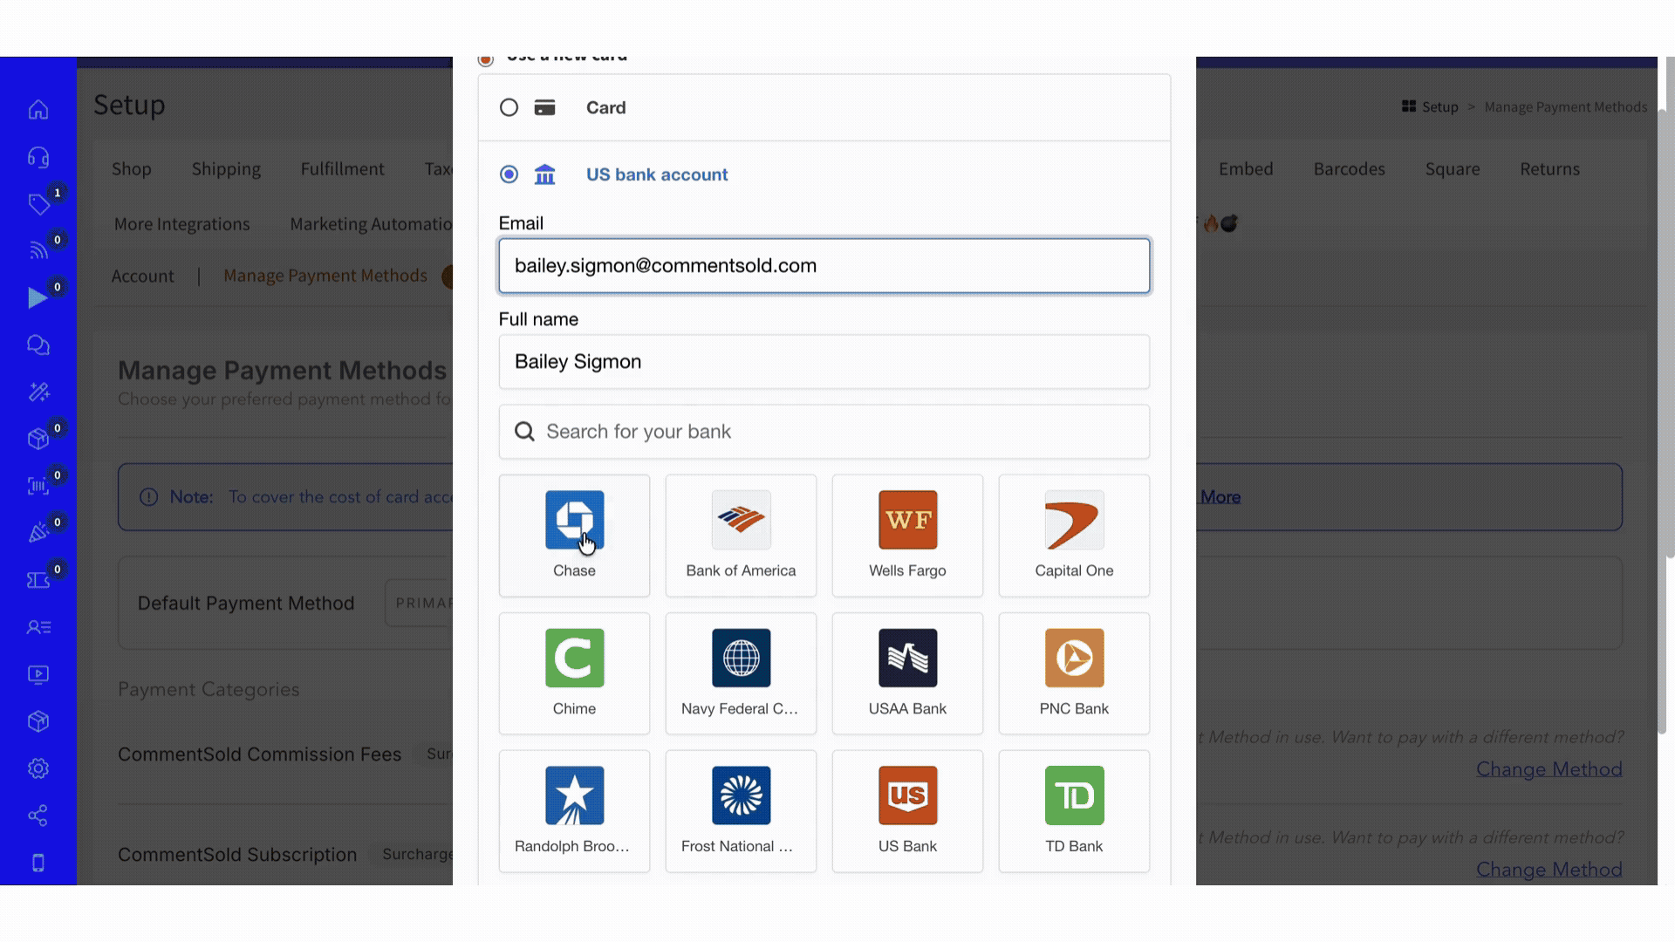
Task: Click the home icon in the sidebar
Action: pos(38,110)
